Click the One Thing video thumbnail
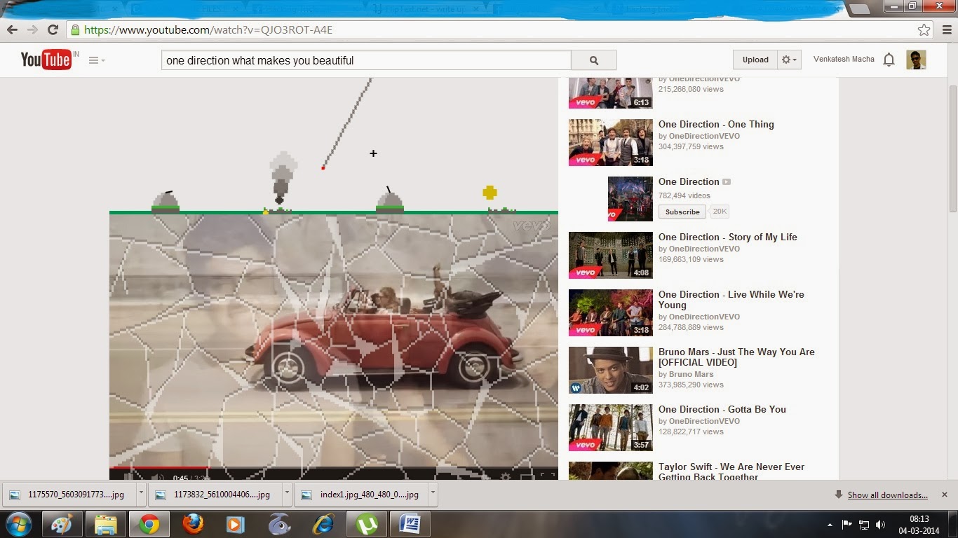The width and height of the screenshot is (958, 538). 610,142
